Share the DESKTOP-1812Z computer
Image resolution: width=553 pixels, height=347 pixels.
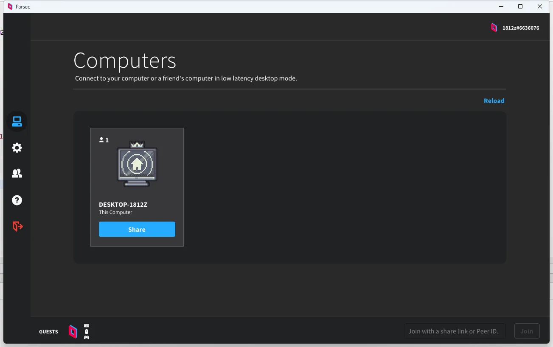click(137, 229)
